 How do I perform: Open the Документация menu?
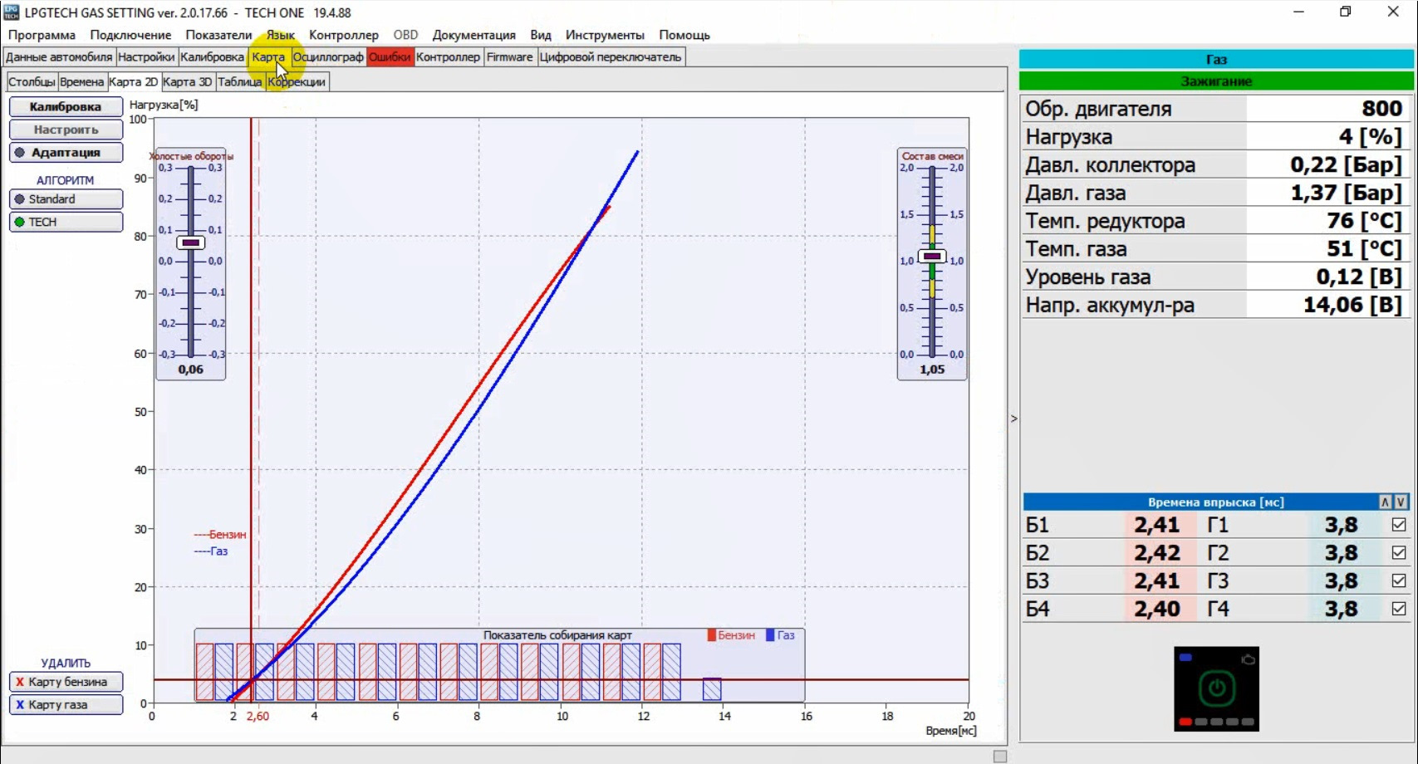tap(473, 35)
